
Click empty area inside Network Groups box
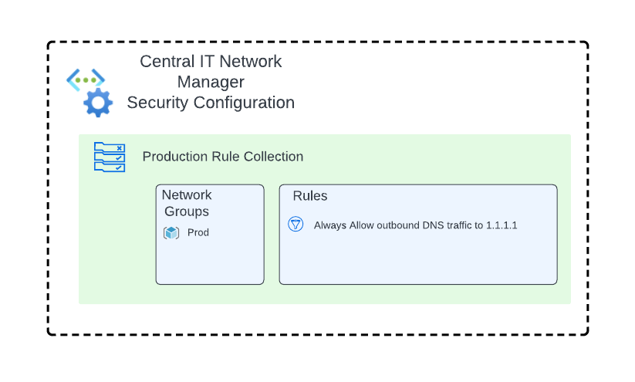[210, 263]
